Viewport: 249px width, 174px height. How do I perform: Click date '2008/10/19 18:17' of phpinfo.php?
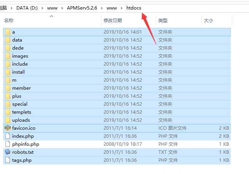[123, 144]
